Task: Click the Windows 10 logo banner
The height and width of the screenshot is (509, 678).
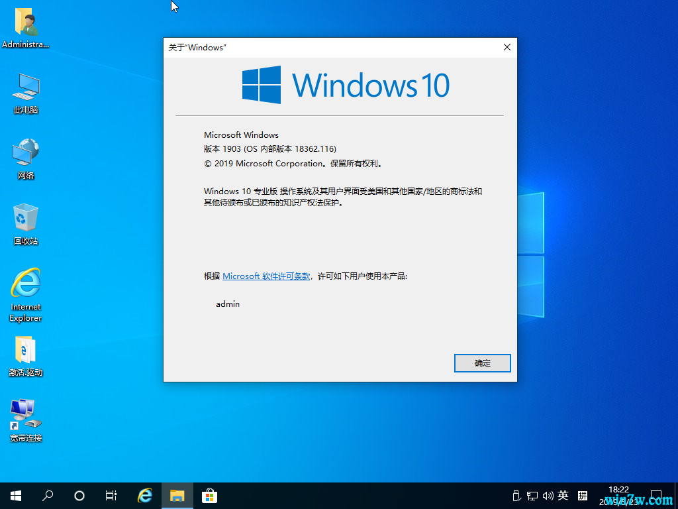Action: point(346,85)
